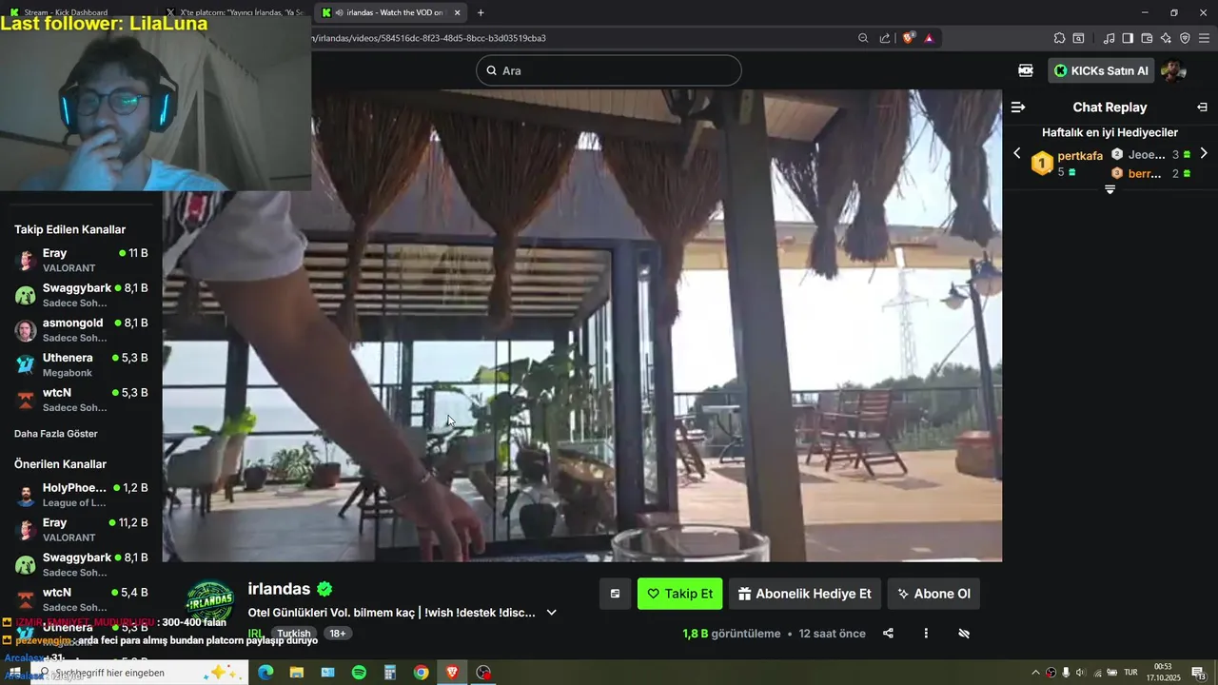Toggle the crossed-out eye visibility icon under video
The height and width of the screenshot is (685, 1218).
click(964, 634)
